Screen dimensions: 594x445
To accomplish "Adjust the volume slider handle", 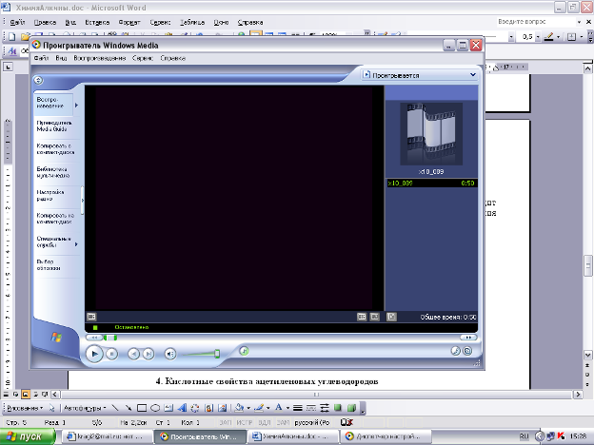I will tap(217, 354).
